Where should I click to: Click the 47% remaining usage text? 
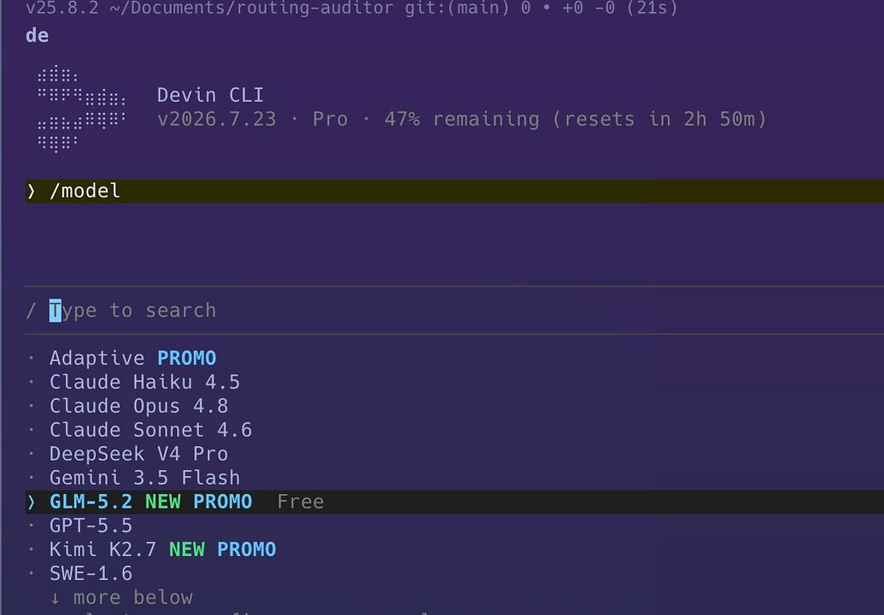pyautogui.click(x=461, y=119)
